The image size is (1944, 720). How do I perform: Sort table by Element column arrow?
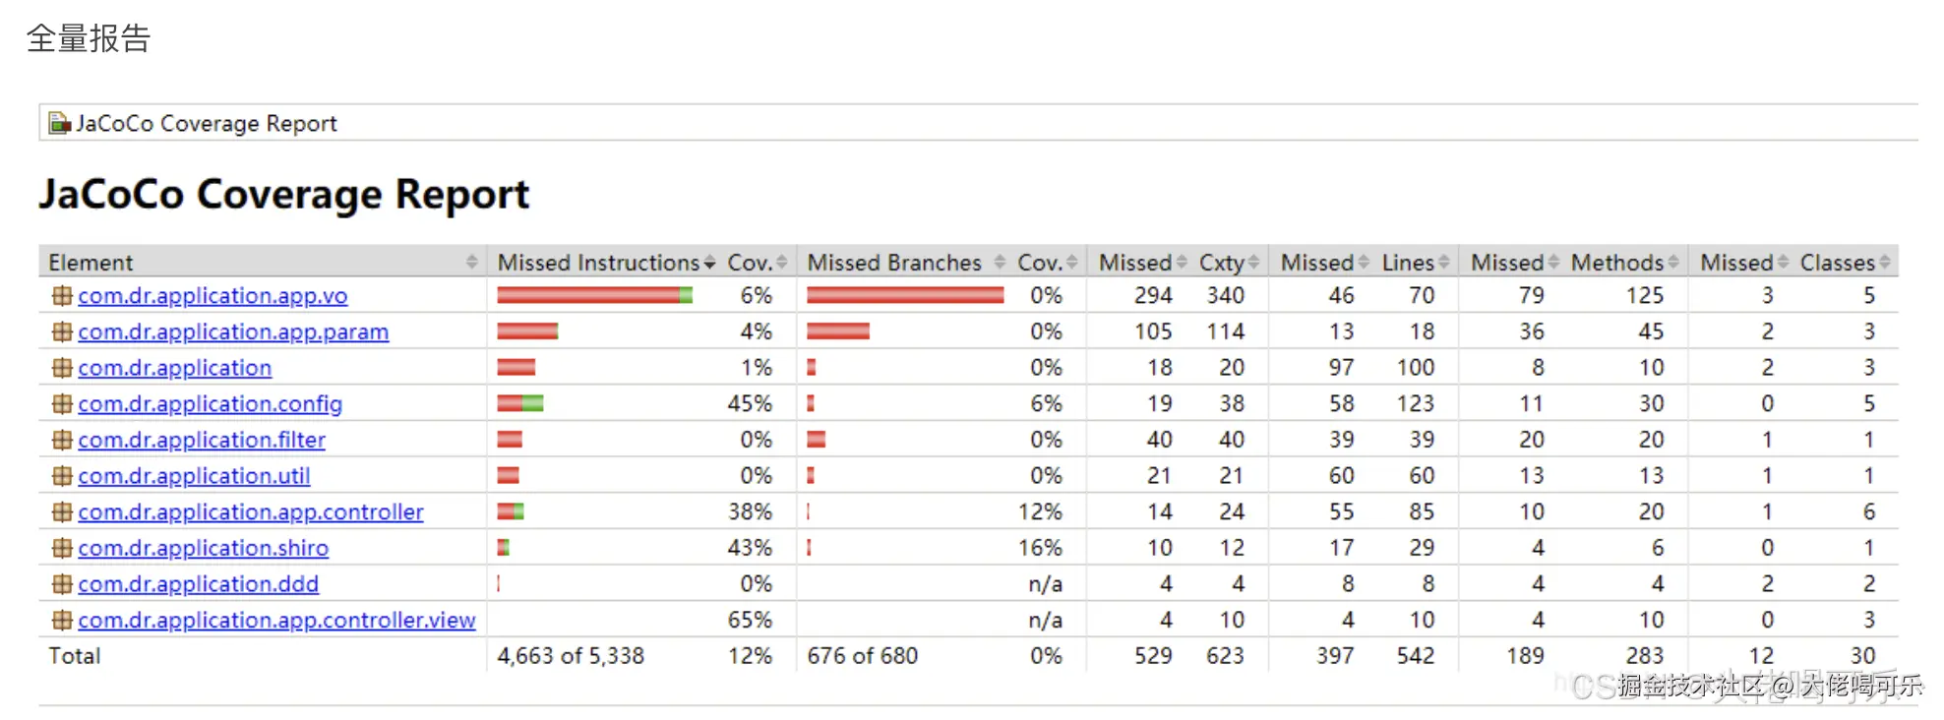(471, 262)
